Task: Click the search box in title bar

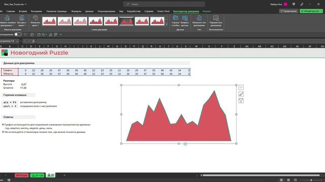Action: pyautogui.click(x=164, y=4)
